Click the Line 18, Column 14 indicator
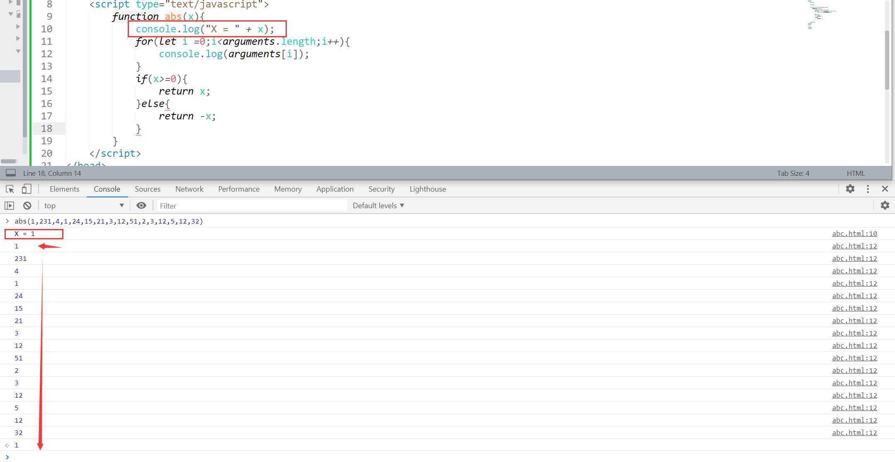895x462 pixels. click(52, 173)
